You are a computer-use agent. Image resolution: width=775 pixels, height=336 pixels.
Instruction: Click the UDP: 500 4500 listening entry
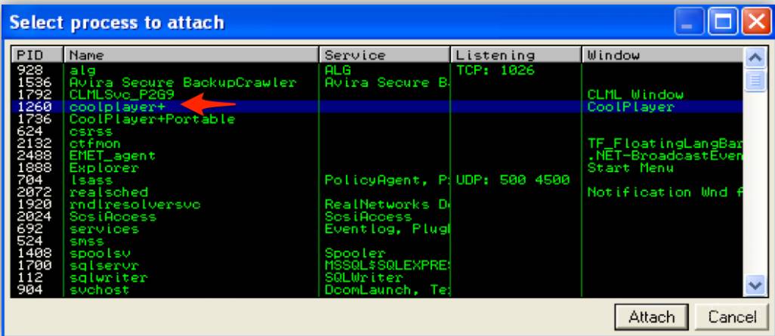point(513,180)
